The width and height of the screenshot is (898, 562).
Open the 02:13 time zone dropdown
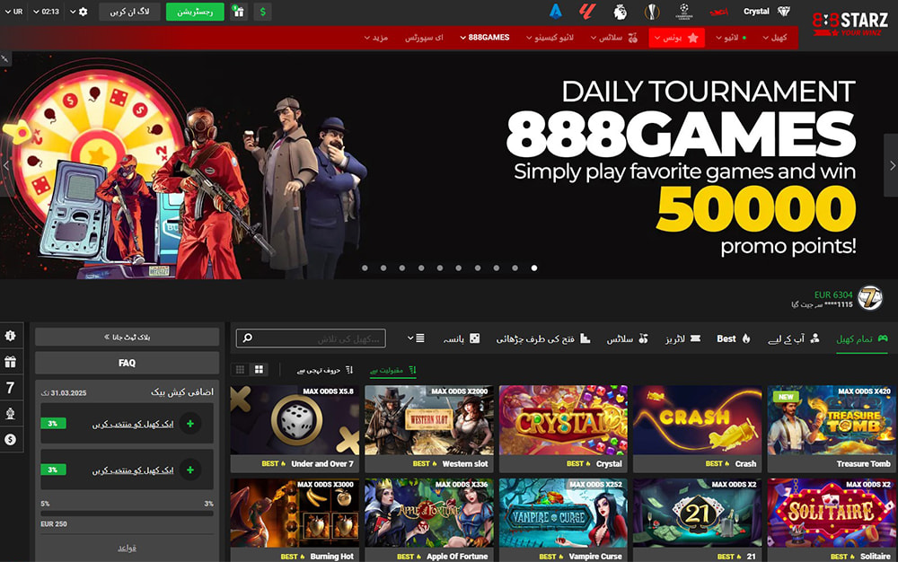tap(46, 12)
